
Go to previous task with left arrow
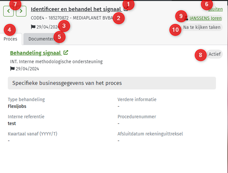[x=8, y=11]
